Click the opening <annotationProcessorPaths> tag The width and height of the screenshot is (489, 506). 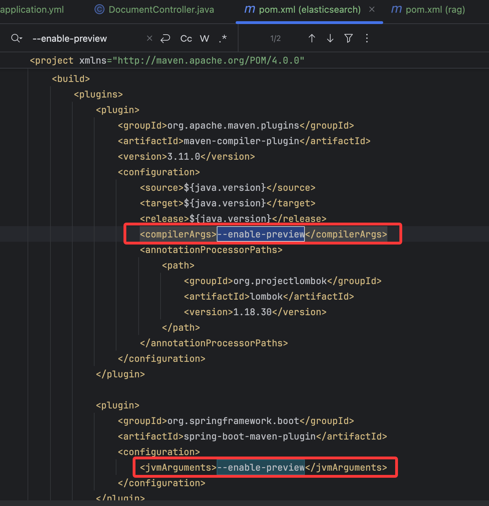211,250
